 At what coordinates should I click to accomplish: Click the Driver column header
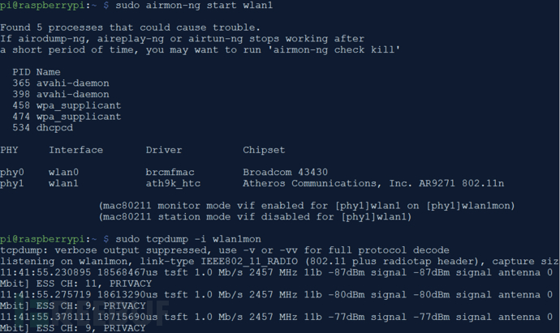click(x=164, y=150)
